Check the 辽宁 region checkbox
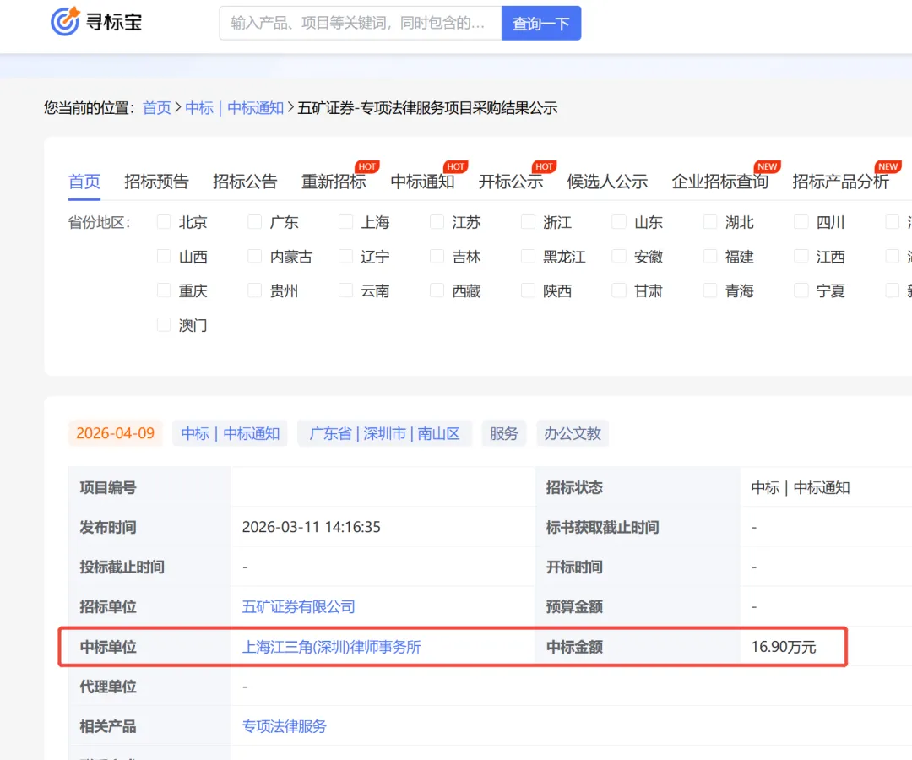912x760 pixels. tap(346, 257)
